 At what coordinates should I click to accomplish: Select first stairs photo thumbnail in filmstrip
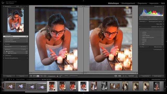click(x=10, y=86)
